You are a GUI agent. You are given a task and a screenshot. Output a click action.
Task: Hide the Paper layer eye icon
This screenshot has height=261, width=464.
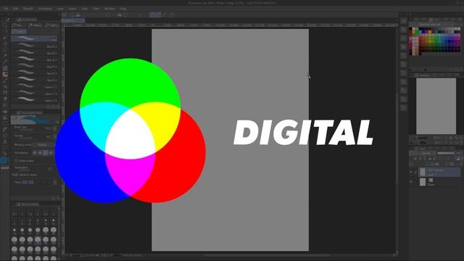[411, 182]
